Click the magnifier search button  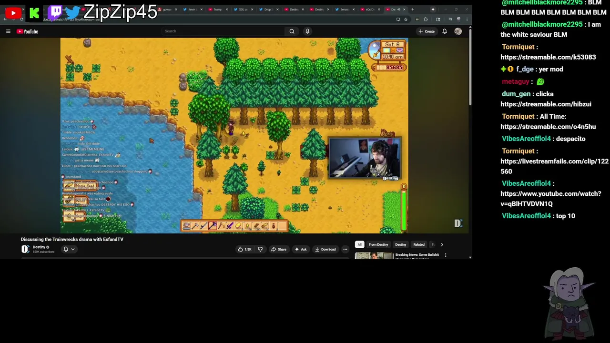click(x=292, y=31)
